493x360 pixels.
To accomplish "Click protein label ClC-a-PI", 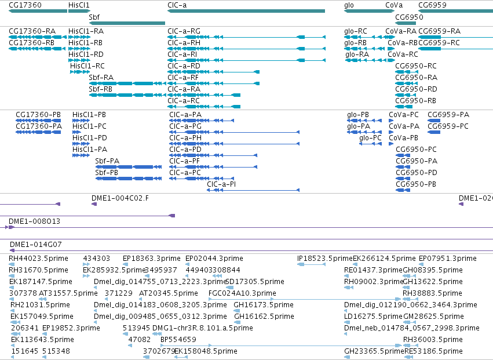I will (221, 184).
